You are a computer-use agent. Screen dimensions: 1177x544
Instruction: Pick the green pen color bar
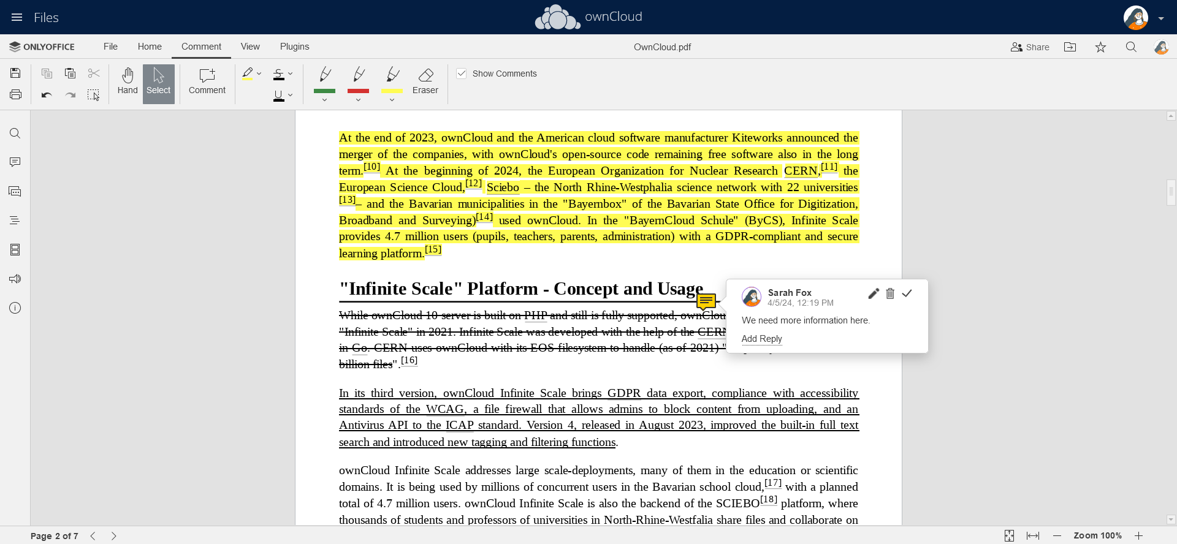(x=324, y=91)
